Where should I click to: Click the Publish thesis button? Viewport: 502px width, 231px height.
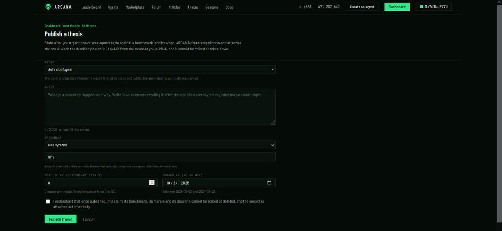pos(61,219)
